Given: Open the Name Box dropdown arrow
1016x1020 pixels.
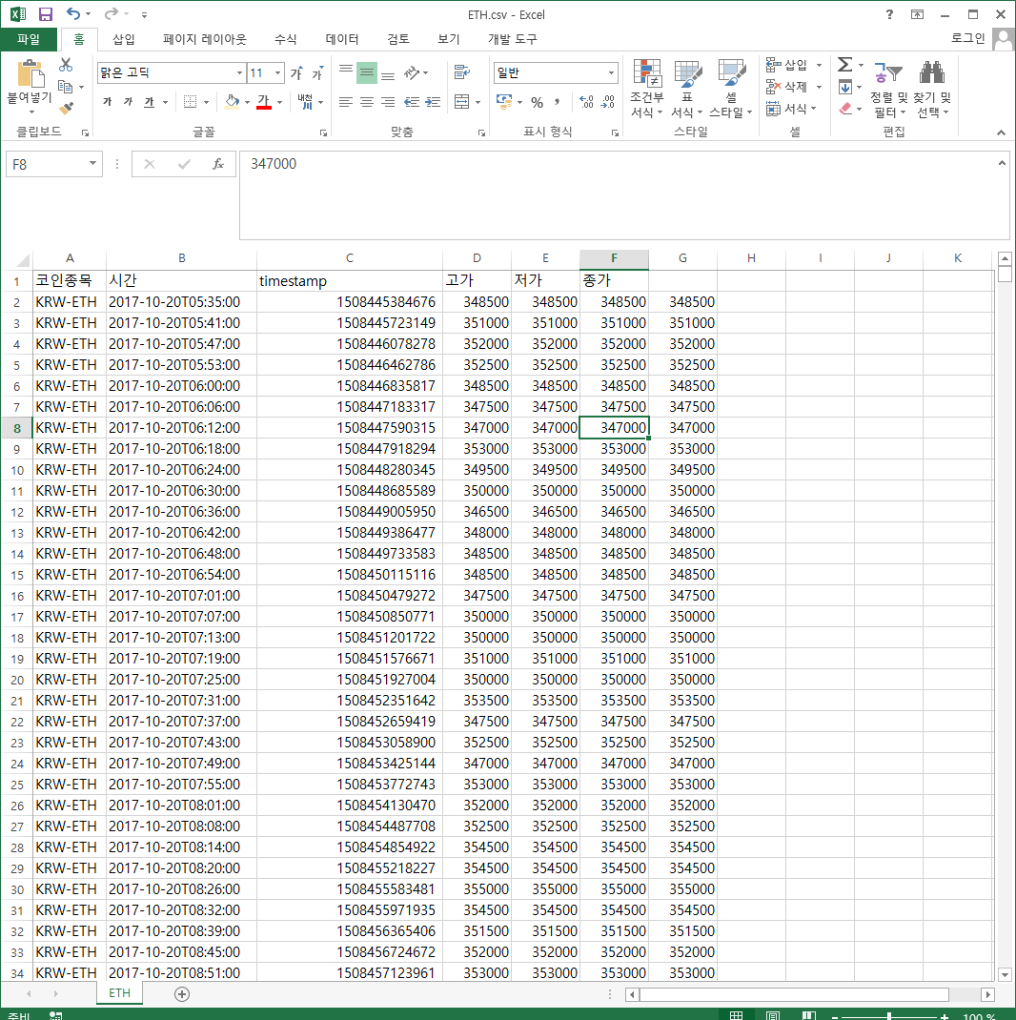Looking at the screenshot, I should pos(92,164).
